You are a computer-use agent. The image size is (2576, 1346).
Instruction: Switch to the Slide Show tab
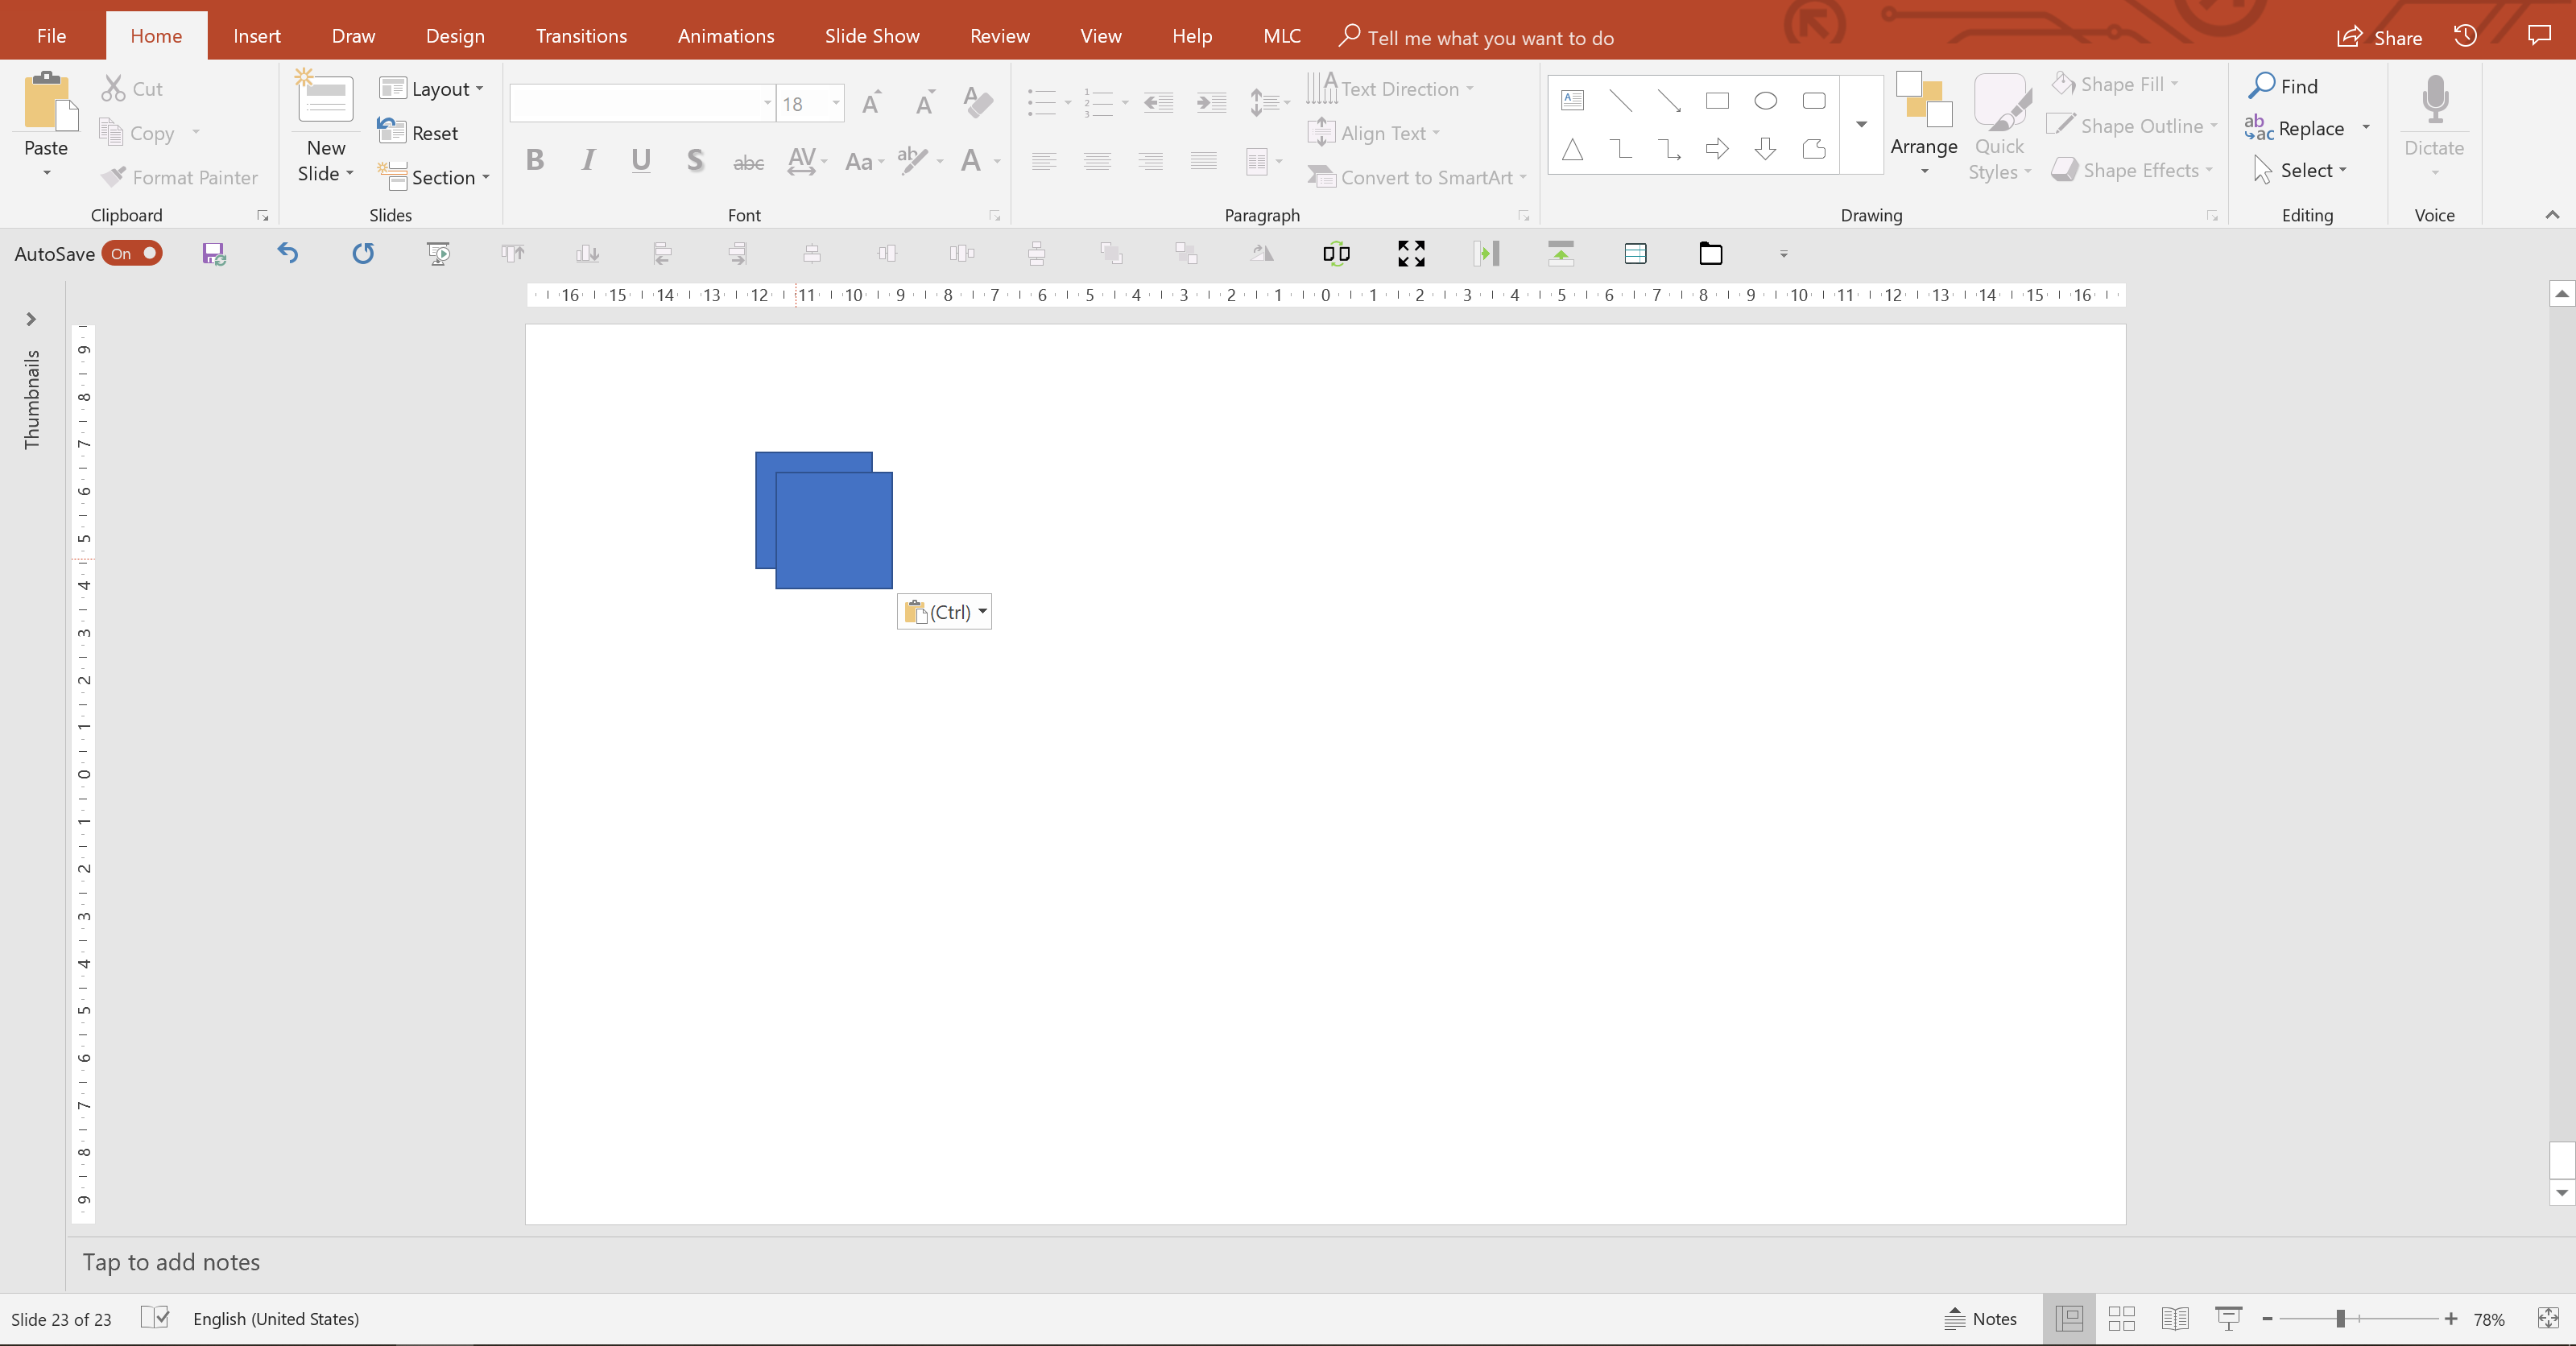click(872, 36)
